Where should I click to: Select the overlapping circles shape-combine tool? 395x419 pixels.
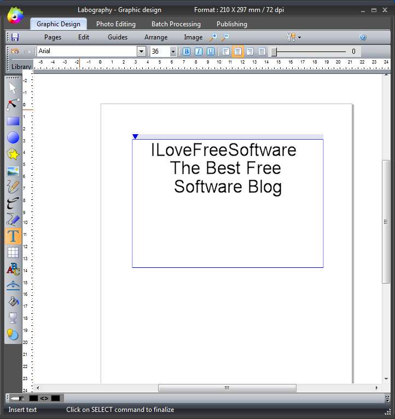point(13,334)
